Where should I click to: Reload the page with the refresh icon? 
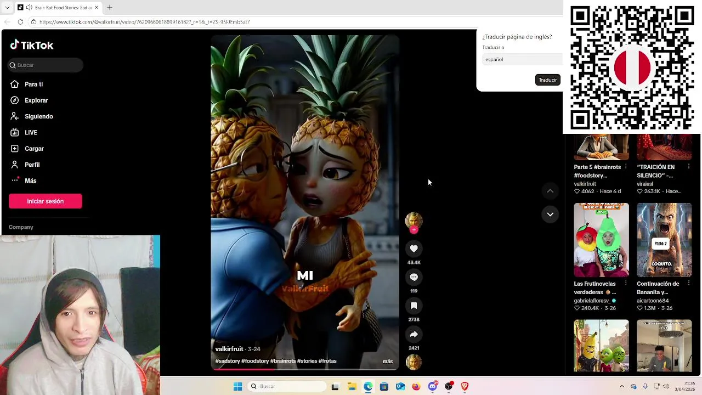tap(20, 22)
